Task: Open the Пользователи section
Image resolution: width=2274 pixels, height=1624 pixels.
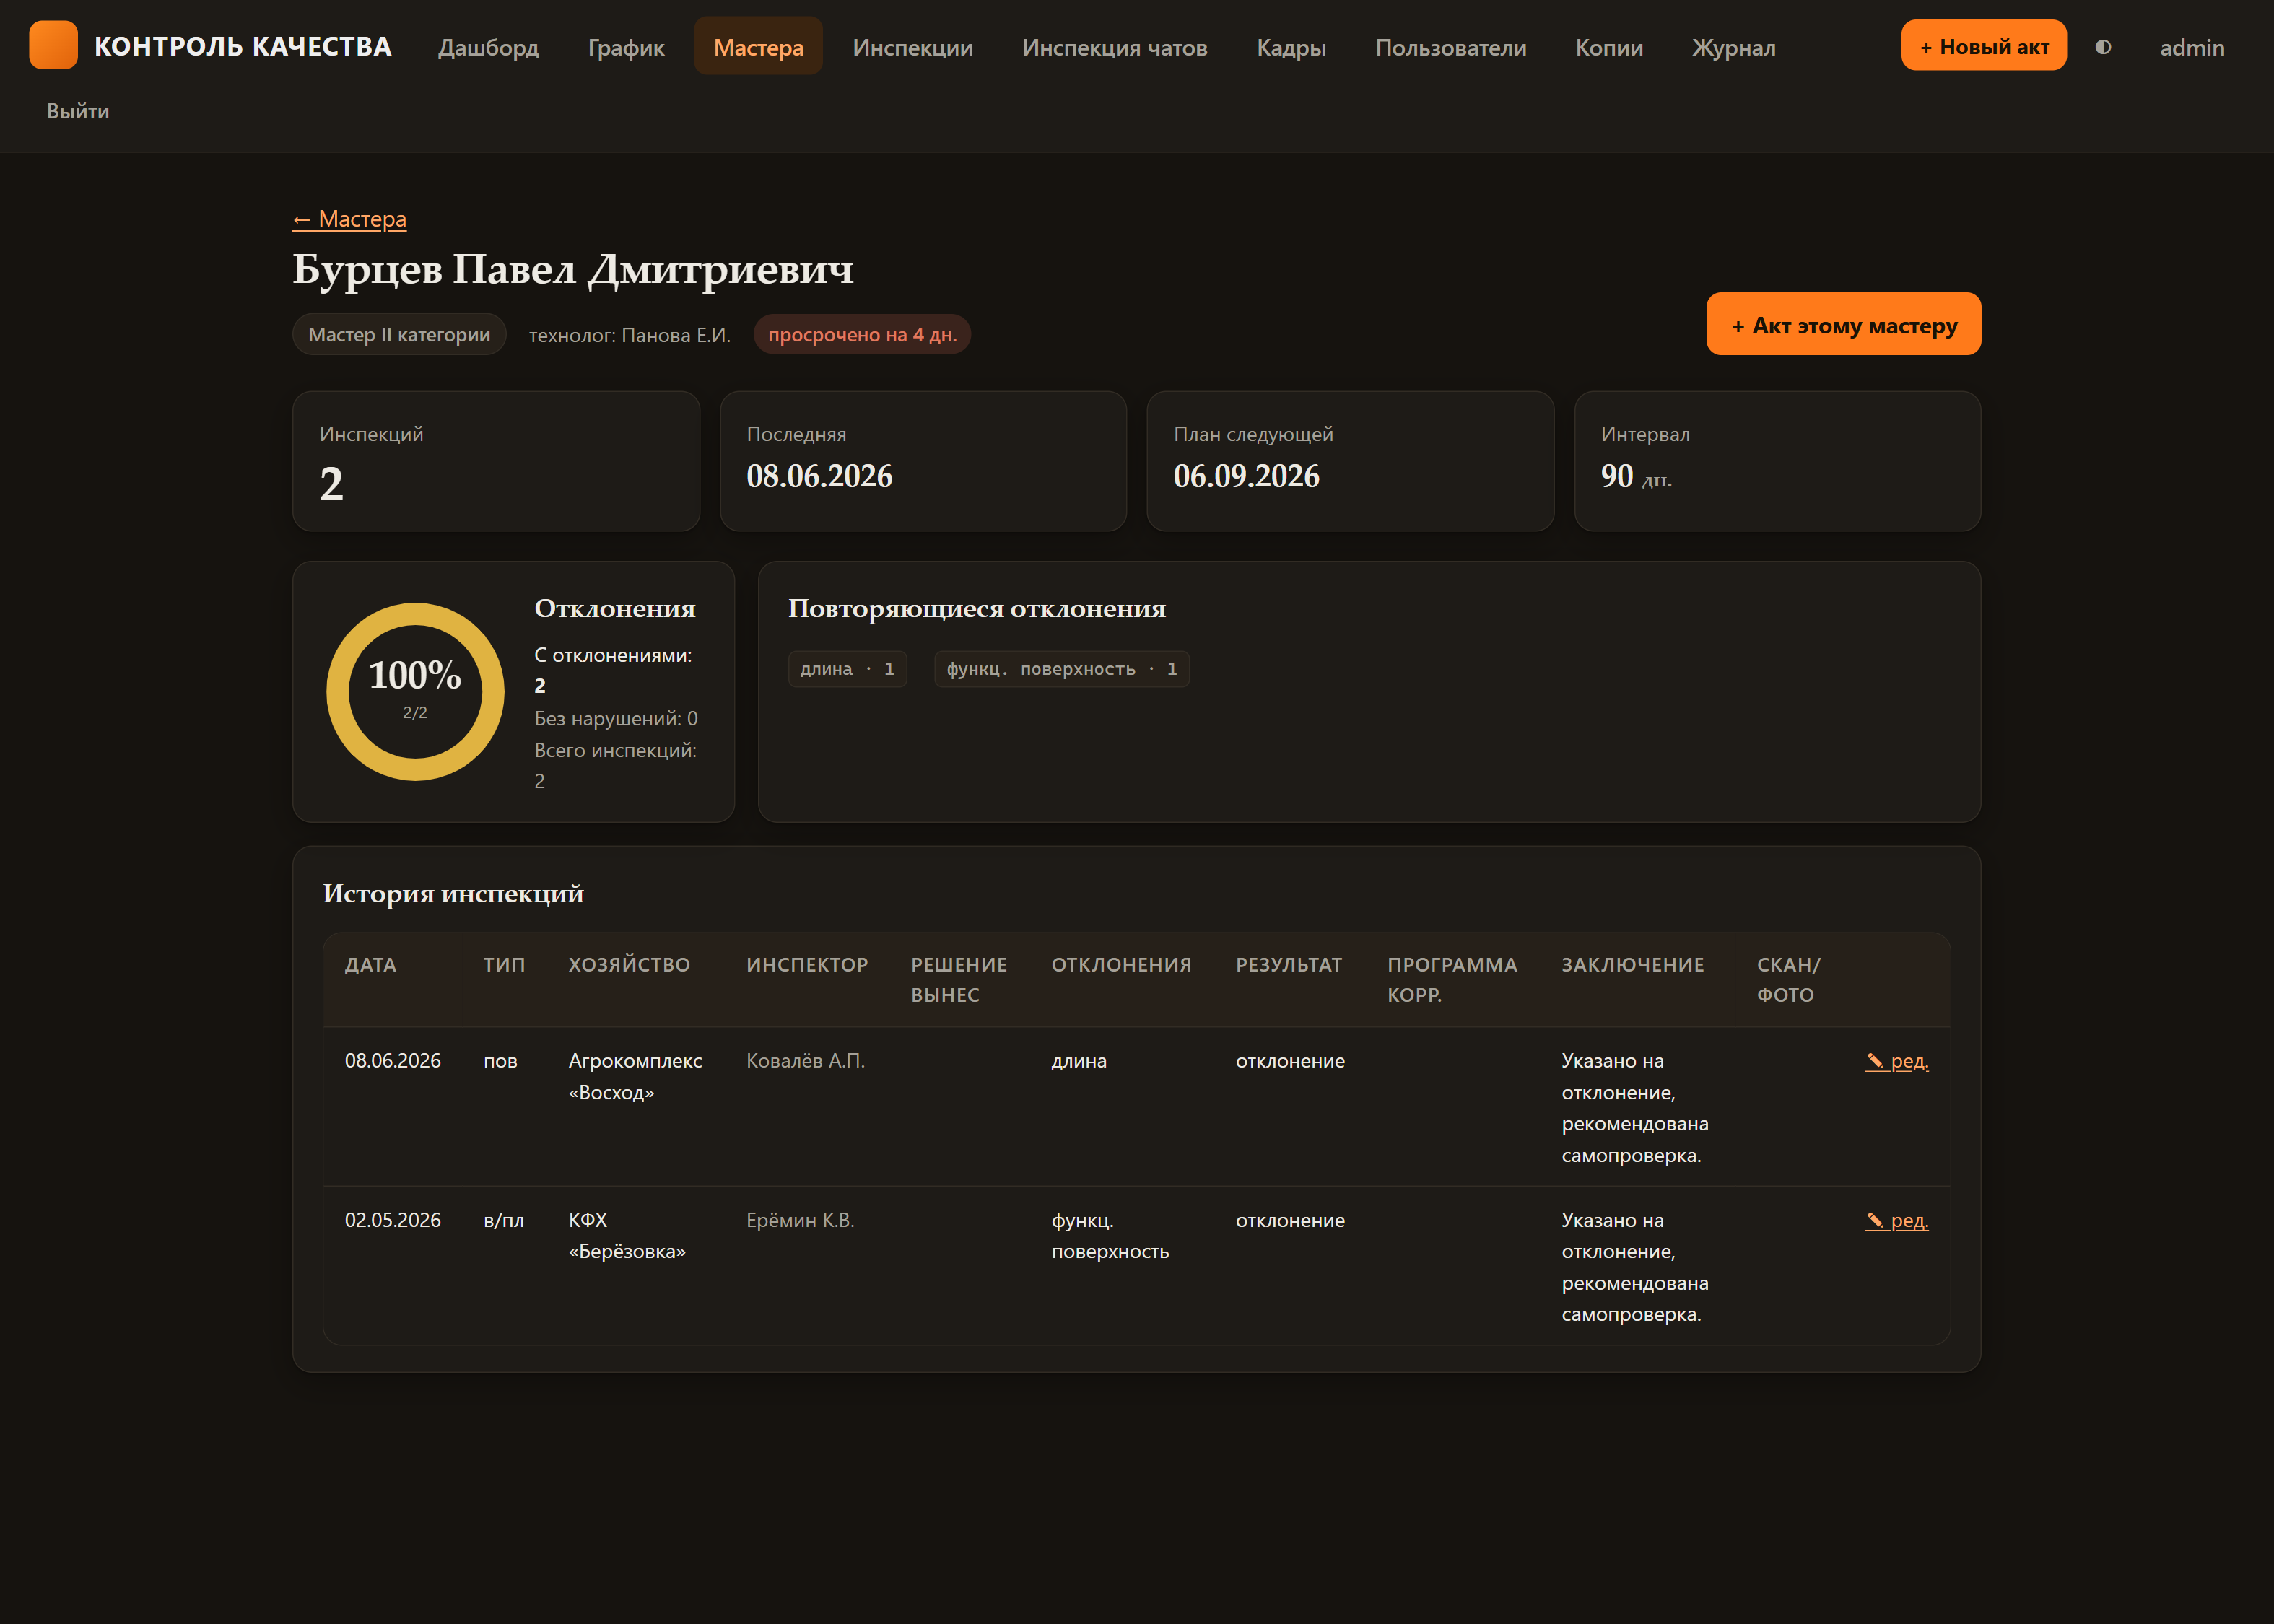Action: point(1450,47)
